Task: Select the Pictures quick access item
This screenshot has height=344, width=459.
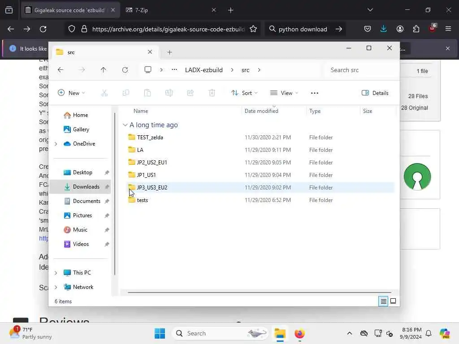Action: click(82, 215)
